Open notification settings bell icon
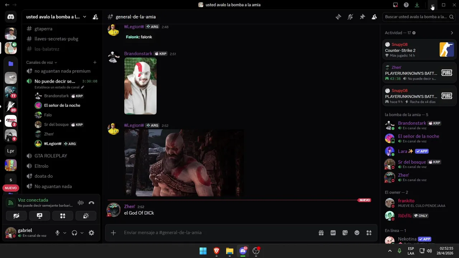The height and width of the screenshot is (258, 459). [350, 17]
